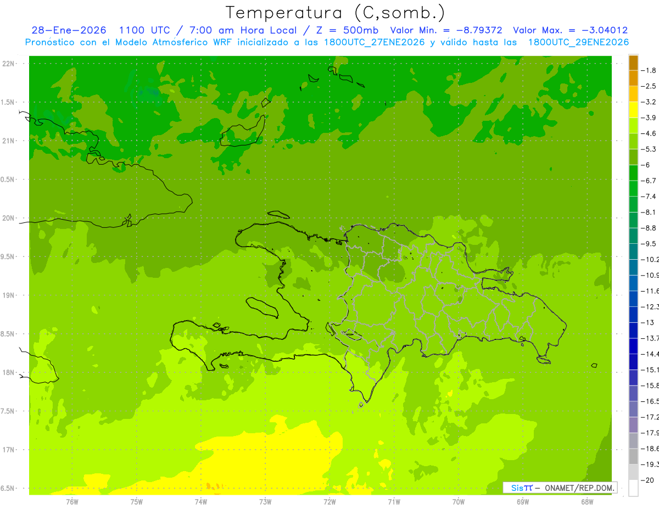The width and height of the screenshot is (659, 509).
Task: Click the 73W longitude label
Action: coord(265,501)
